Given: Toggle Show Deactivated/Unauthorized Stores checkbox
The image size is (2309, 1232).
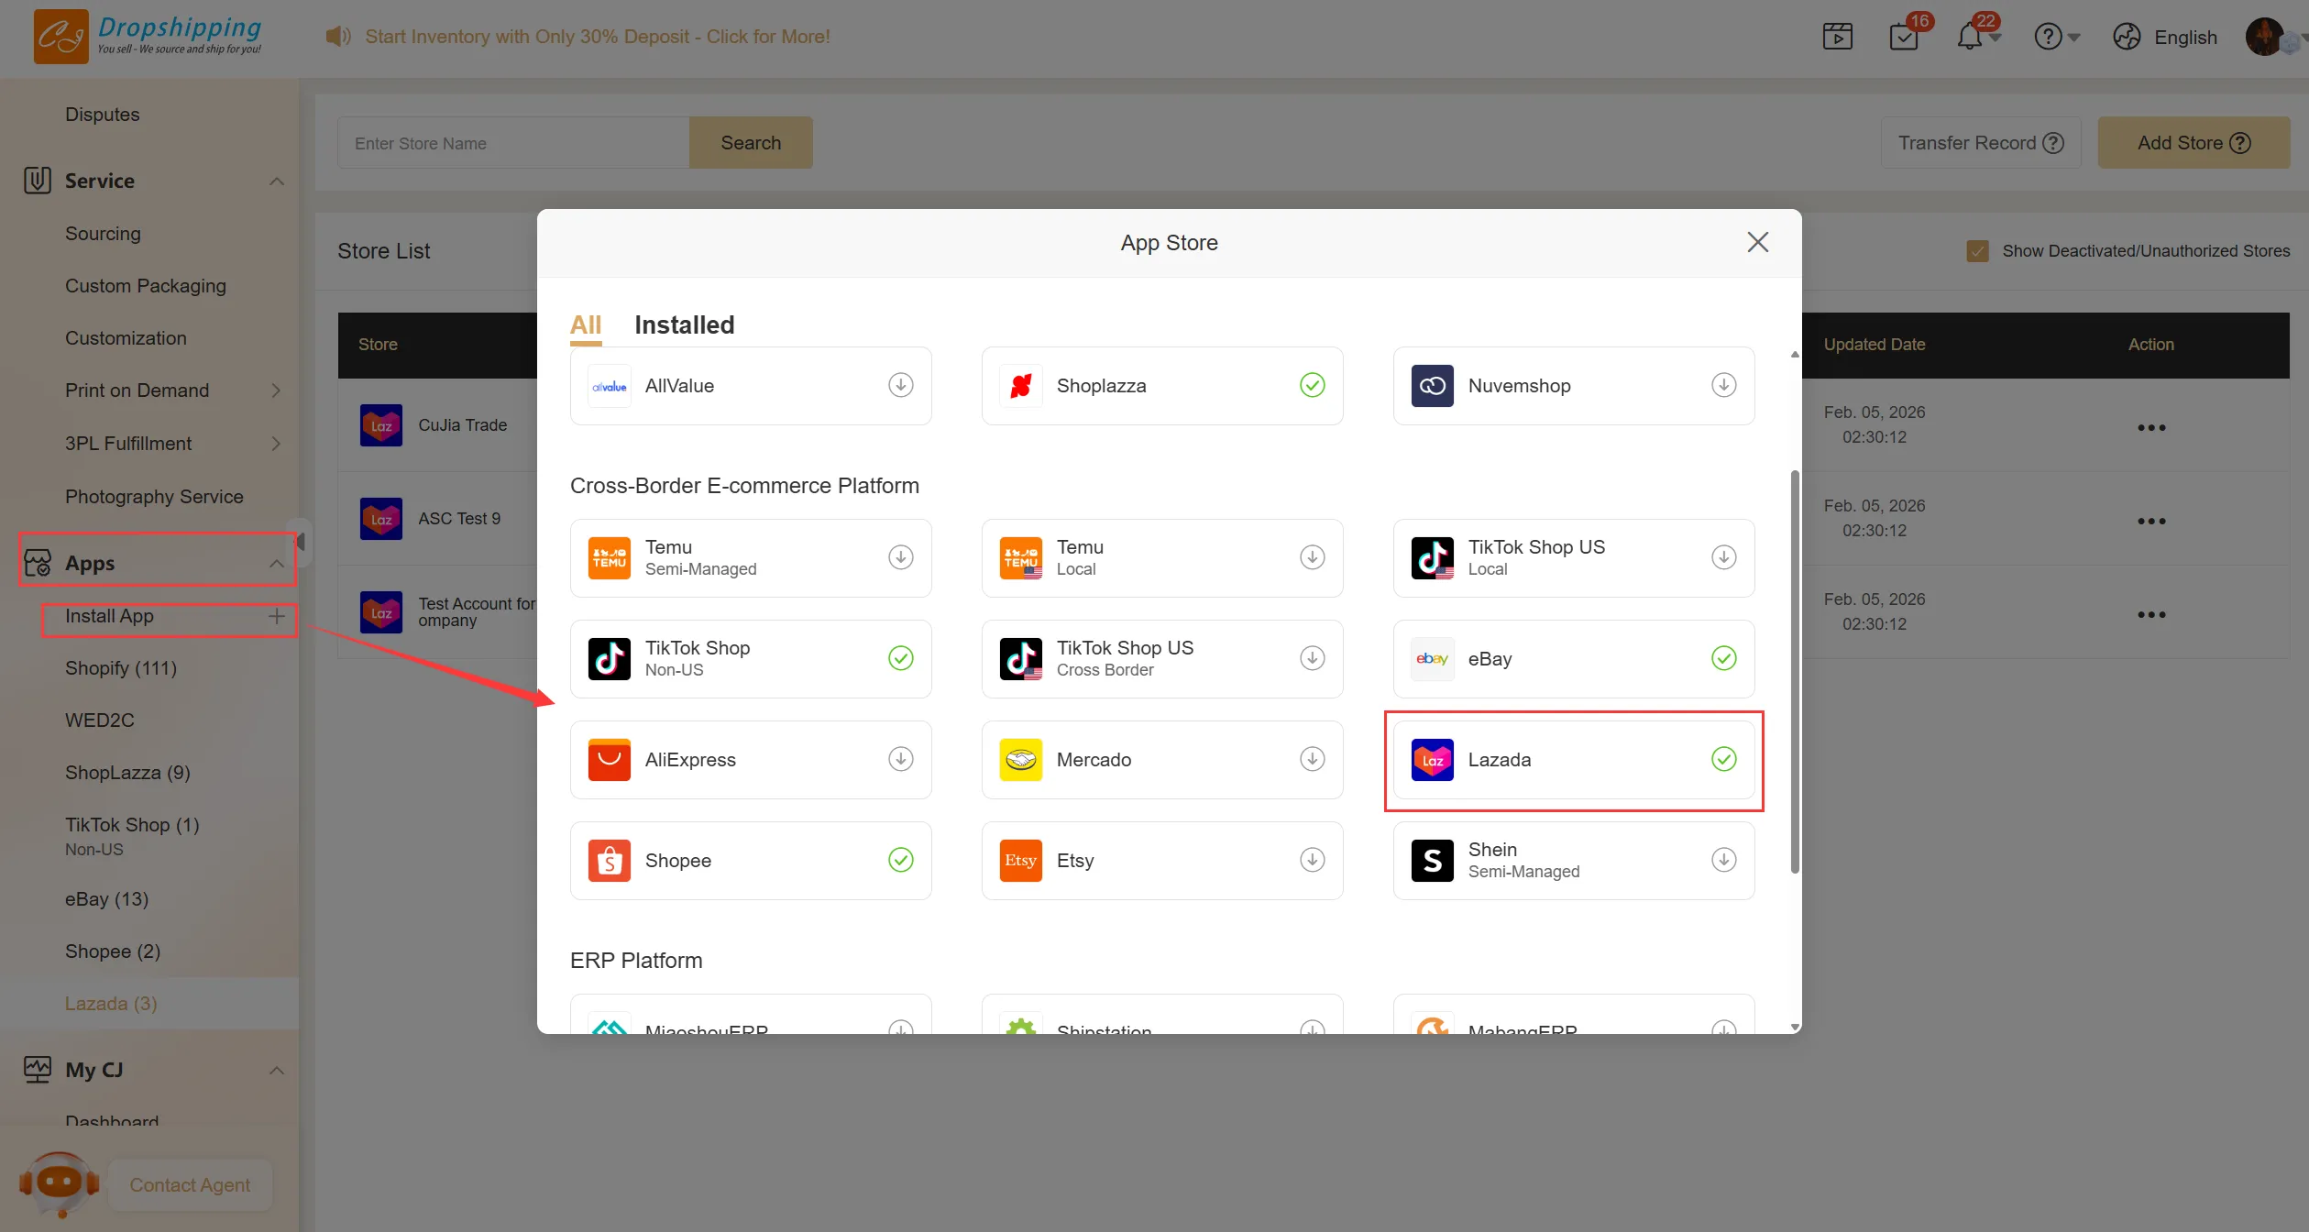Looking at the screenshot, I should [1977, 251].
